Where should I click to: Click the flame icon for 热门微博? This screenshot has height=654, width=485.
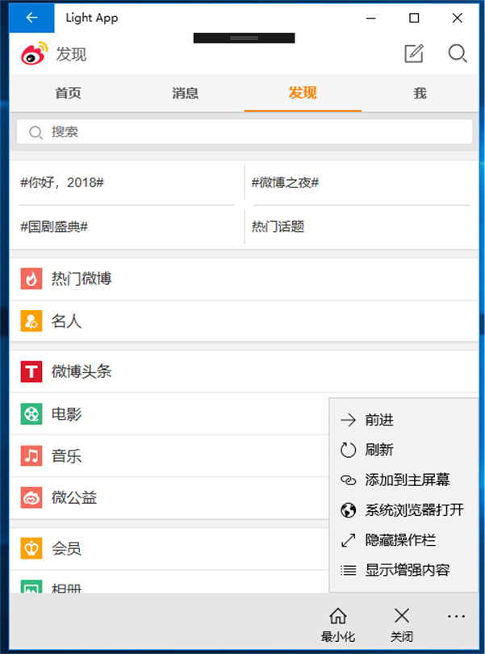tap(31, 279)
